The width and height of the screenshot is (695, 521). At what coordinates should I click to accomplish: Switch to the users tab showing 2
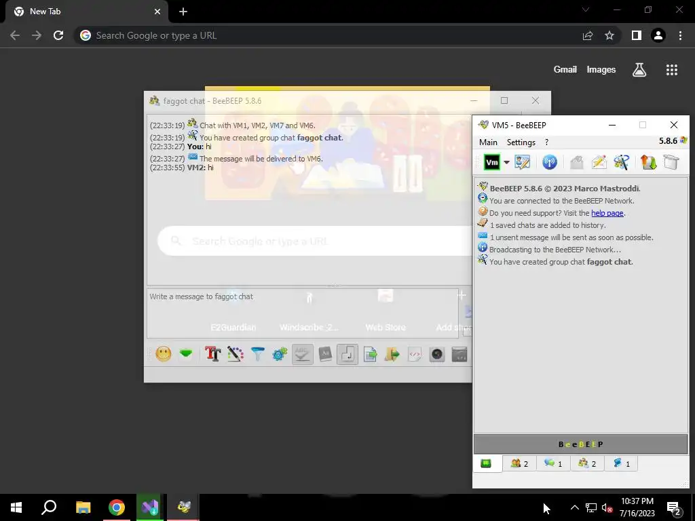[519, 463]
